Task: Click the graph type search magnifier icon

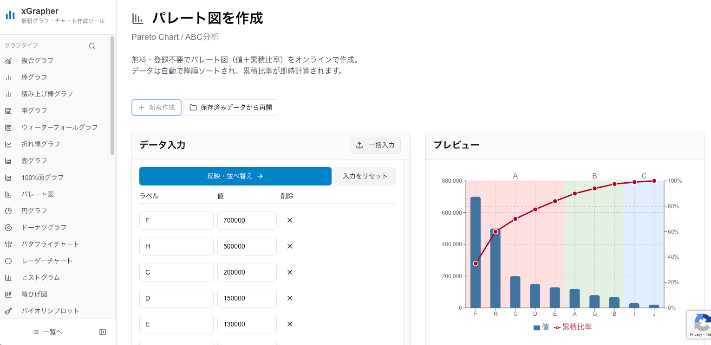Action: tap(92, 45)
